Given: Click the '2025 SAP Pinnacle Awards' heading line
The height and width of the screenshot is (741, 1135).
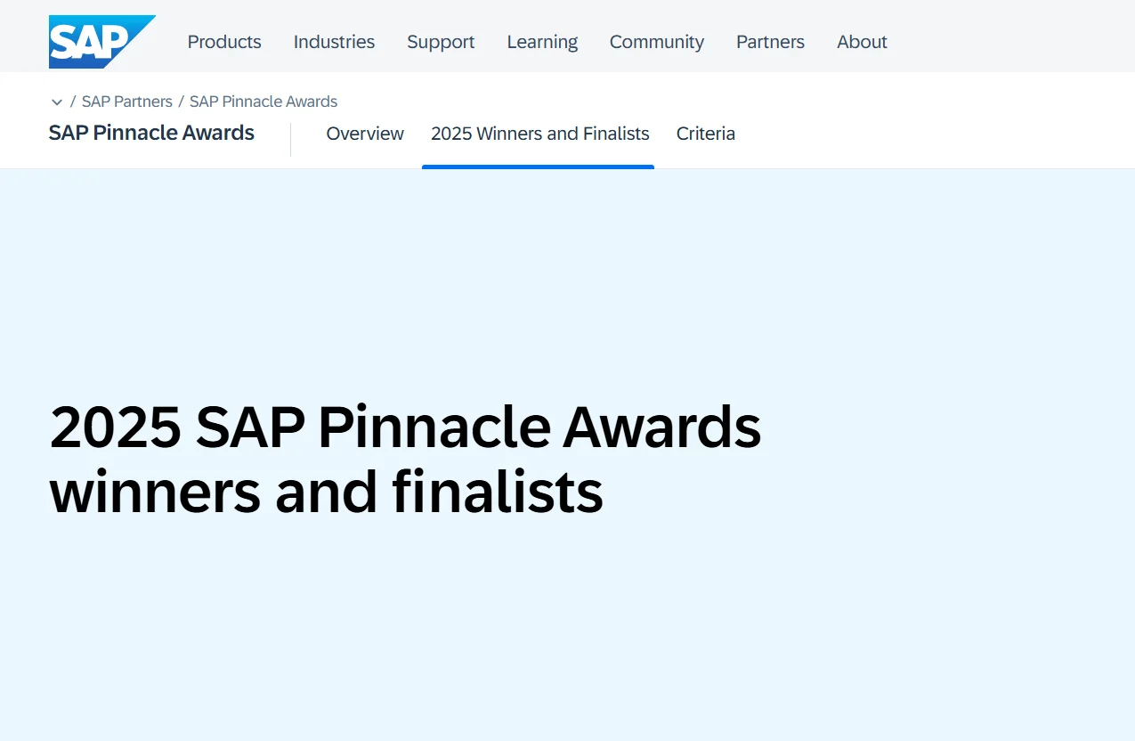Looking at the screenshot, I should [x=405, y=427].
